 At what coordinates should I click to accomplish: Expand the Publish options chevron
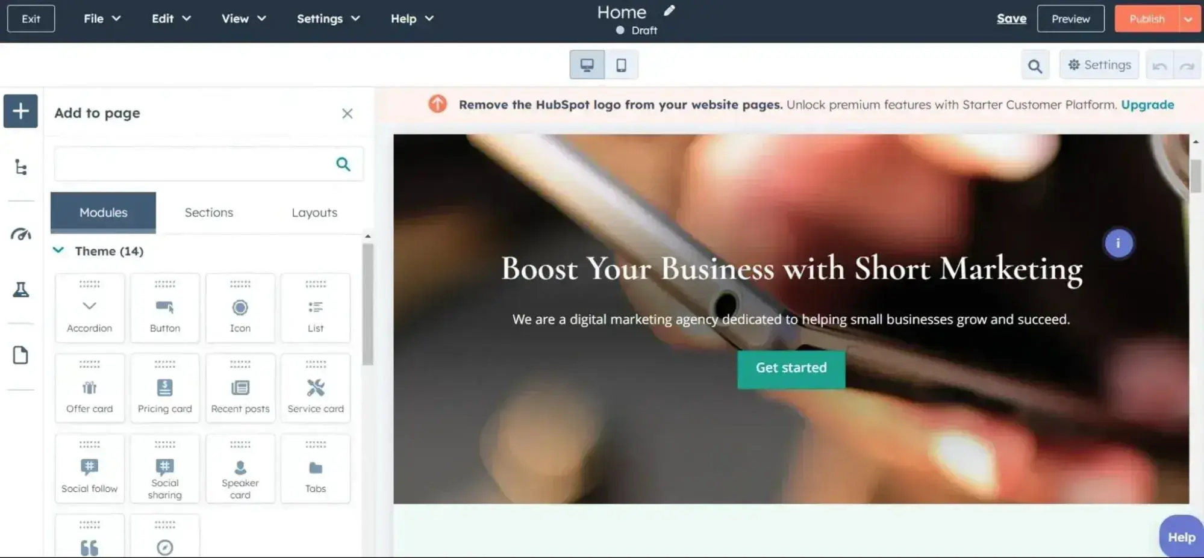[1189, 18]
